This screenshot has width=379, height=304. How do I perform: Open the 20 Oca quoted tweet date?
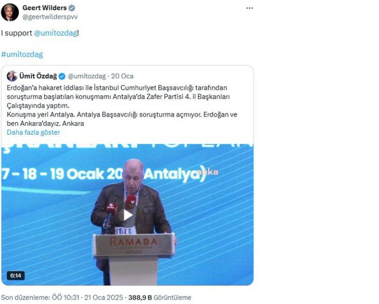122,76
